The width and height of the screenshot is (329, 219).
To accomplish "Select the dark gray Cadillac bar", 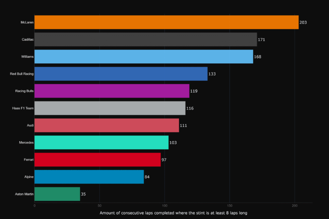I will 146,39.
